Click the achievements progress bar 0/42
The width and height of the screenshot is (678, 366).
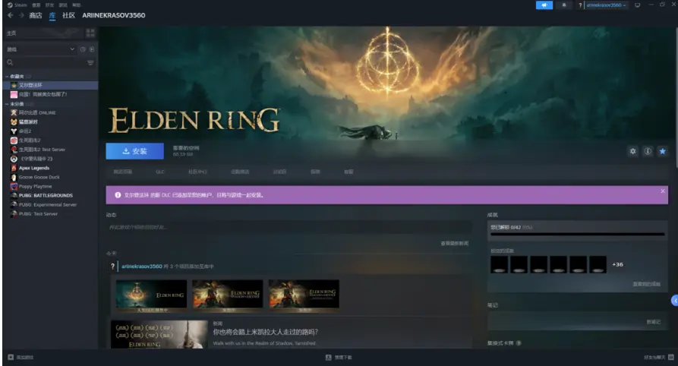tap(577, 234)
